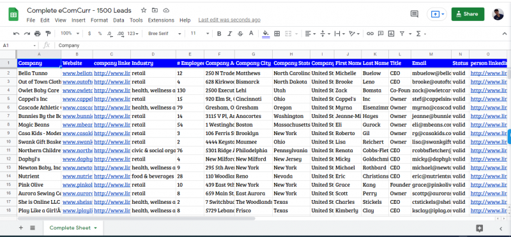
Task: Select the paint format tool
Action: coord(48,34)
